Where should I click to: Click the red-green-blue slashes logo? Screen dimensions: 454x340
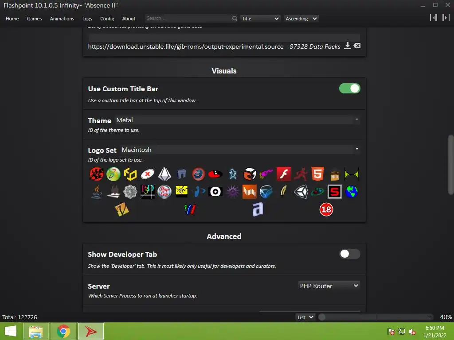[190, 209]
